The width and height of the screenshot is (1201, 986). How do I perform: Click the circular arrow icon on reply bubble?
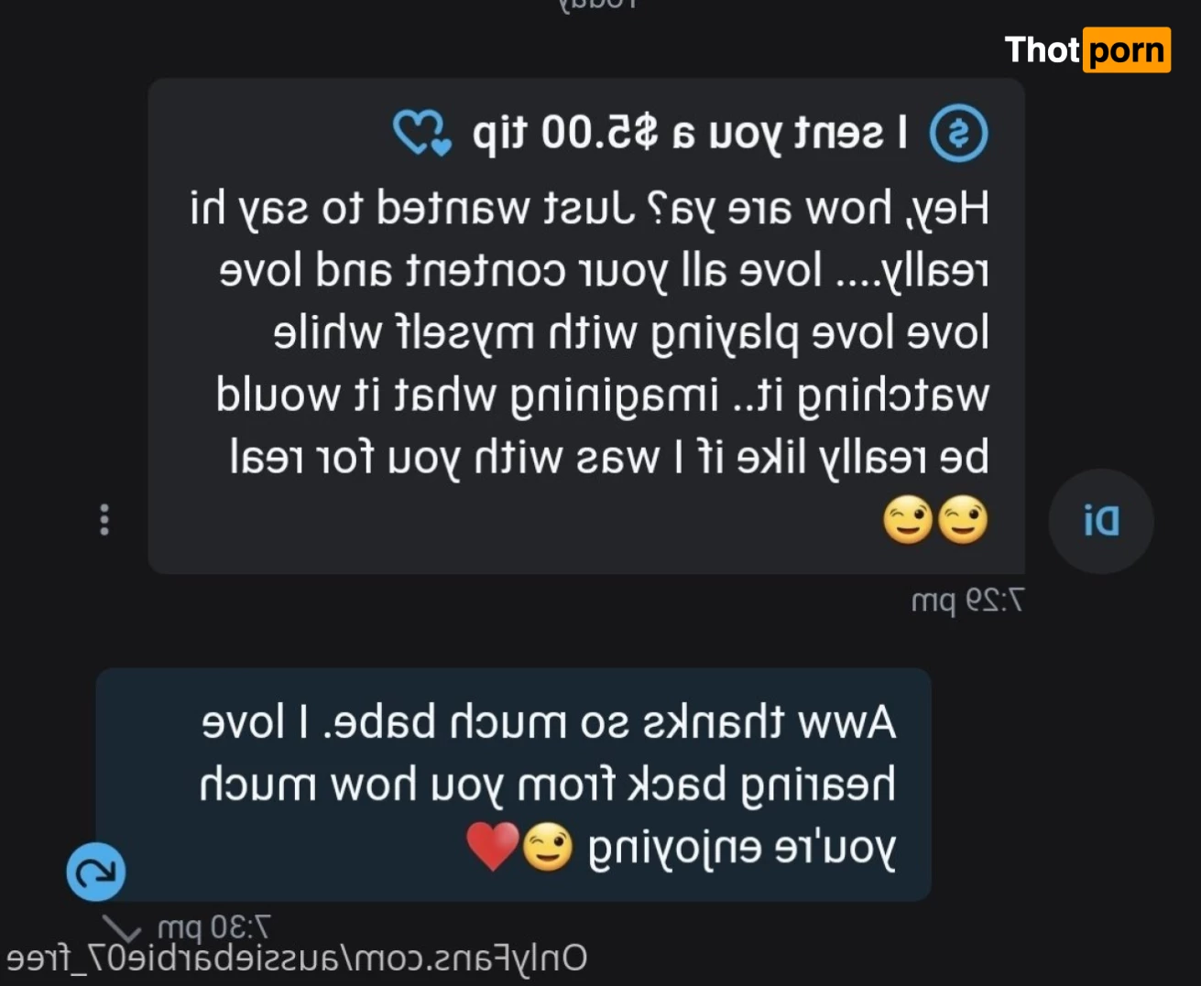click(x=96, y=872)
